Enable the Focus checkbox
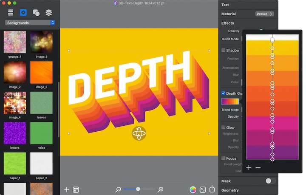 [223, 158]
